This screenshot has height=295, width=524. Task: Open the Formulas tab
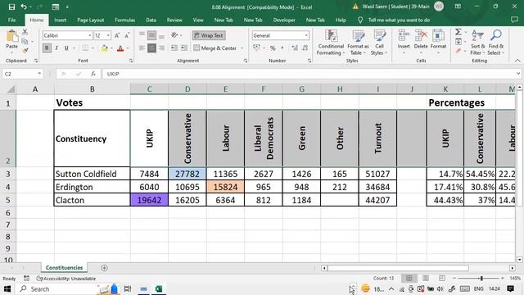(124, 20)
